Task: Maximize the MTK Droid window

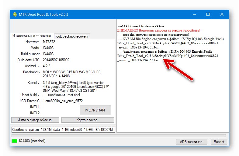Action: coord(208,14)
